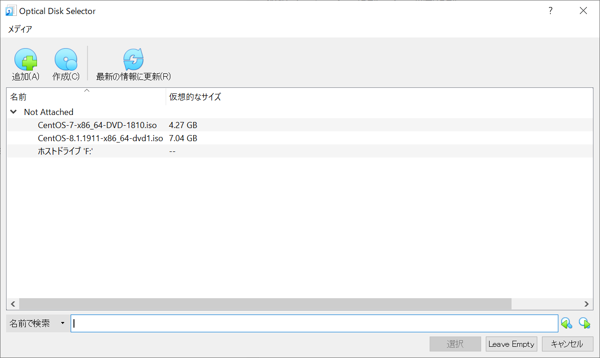
Task: Click the -- size cell for the host drive
Action: tap(172, 151)
